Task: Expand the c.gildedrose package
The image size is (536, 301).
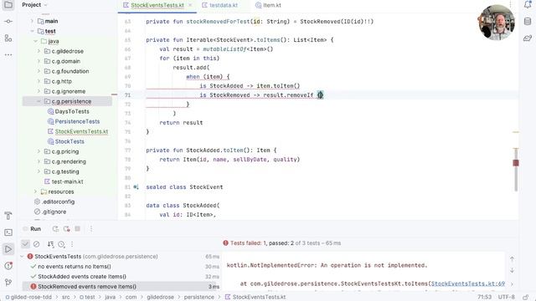Action: [39, 51]
